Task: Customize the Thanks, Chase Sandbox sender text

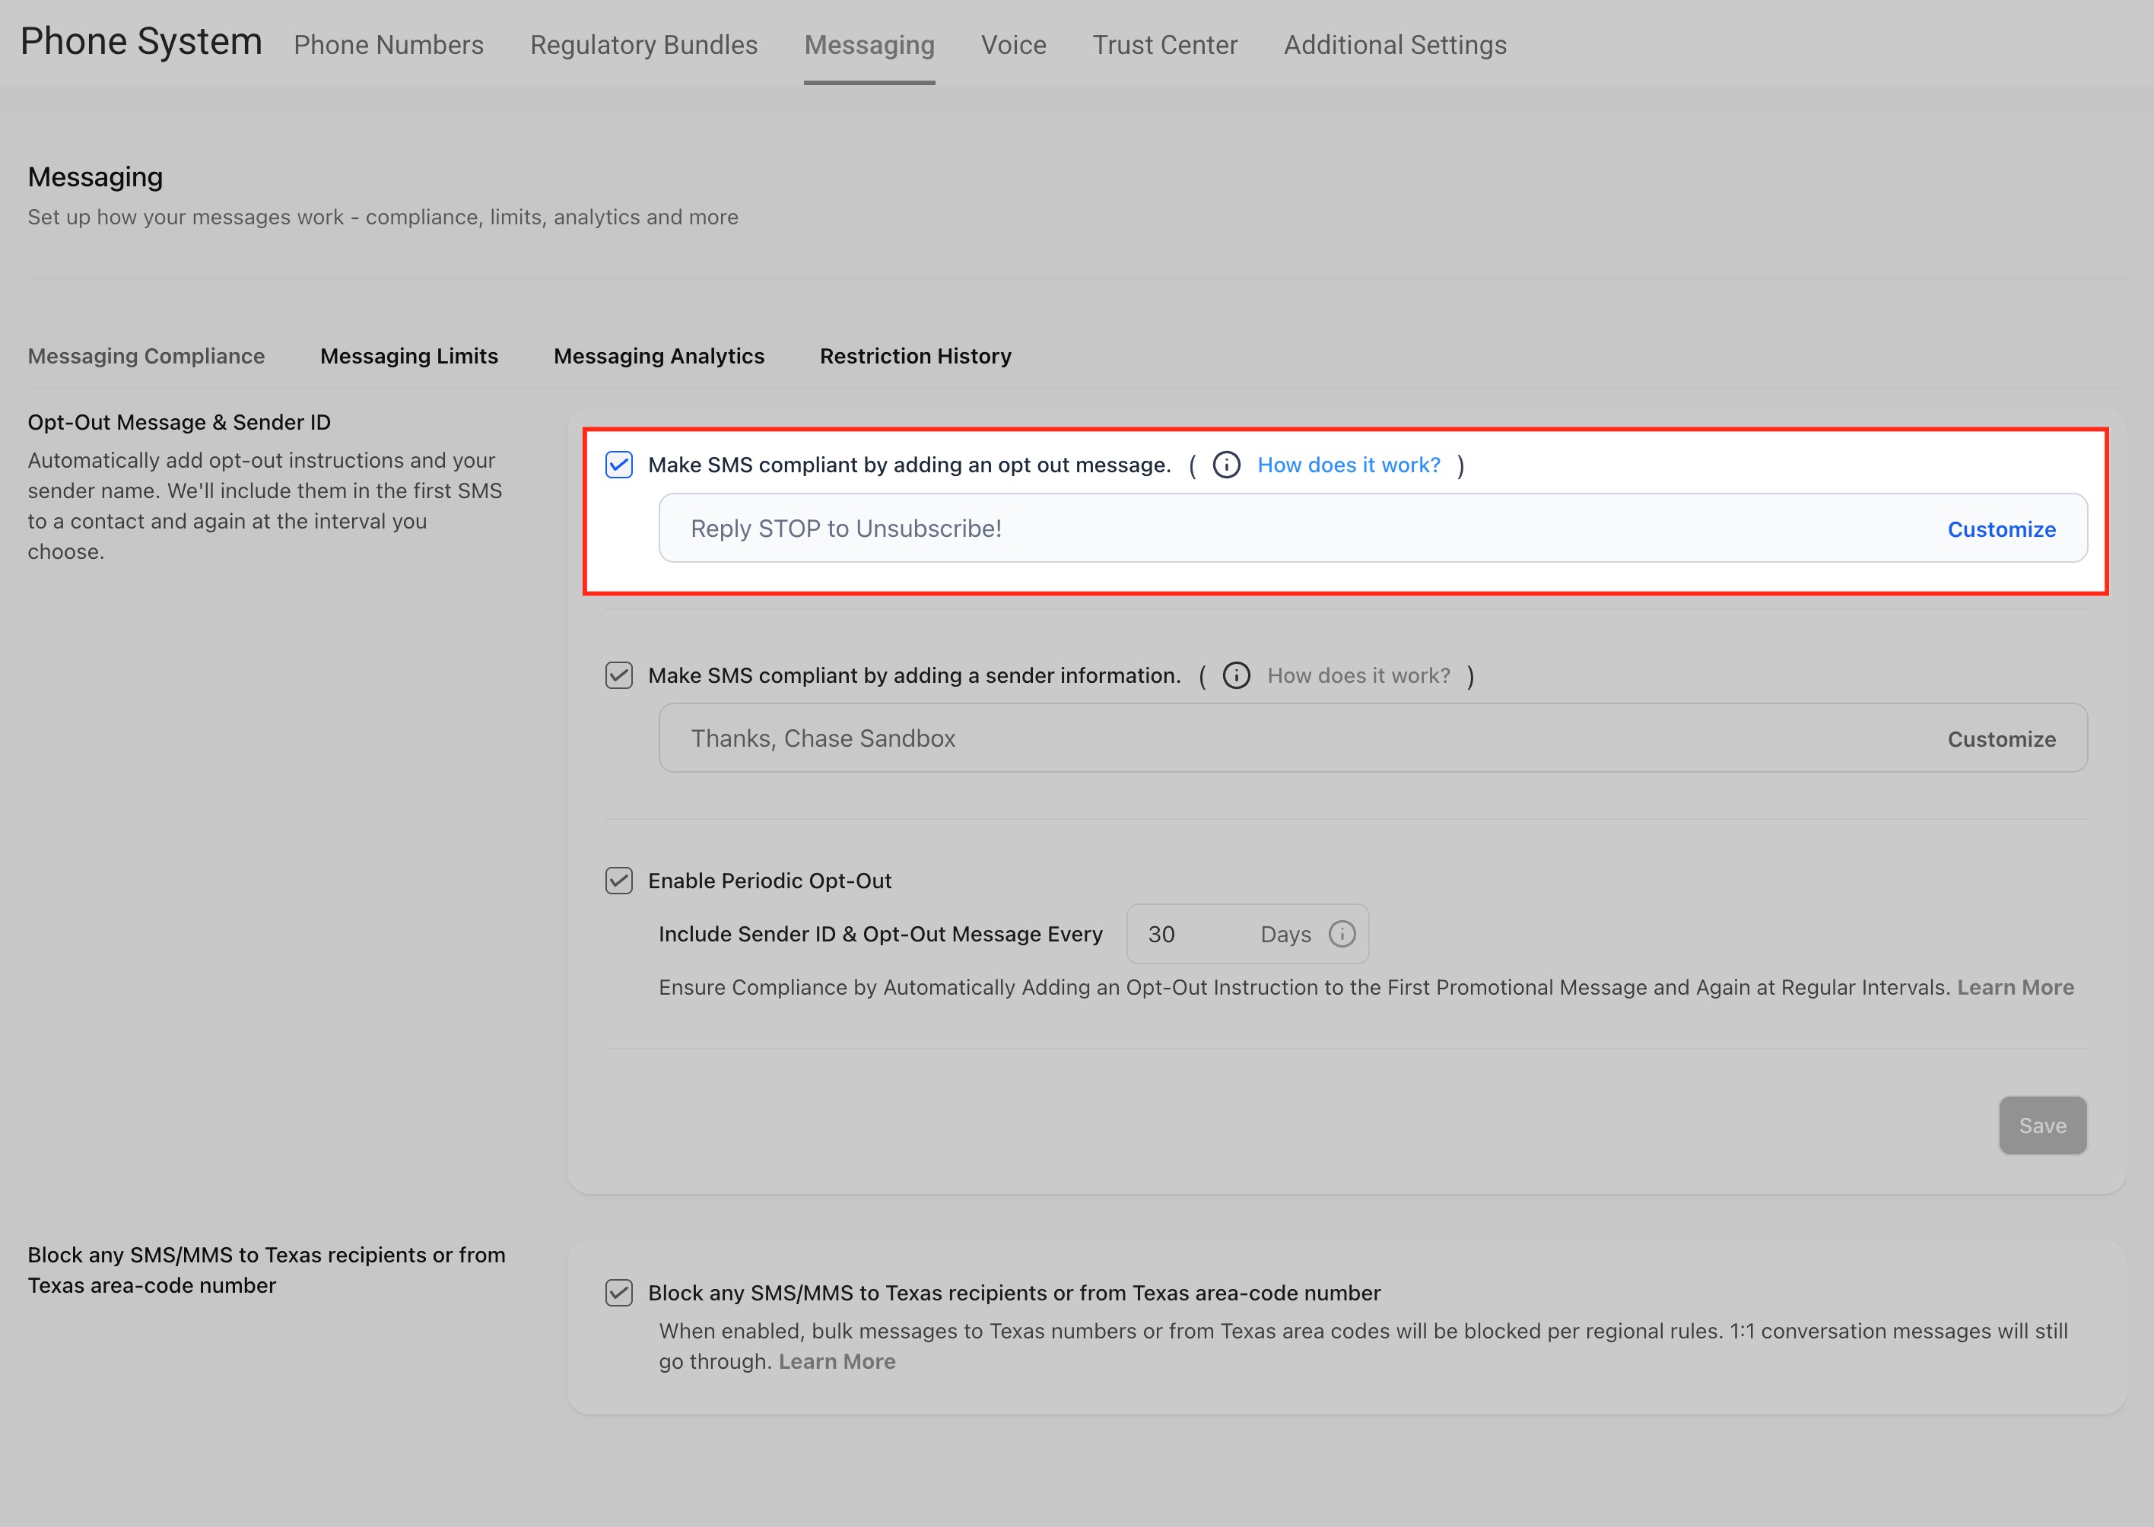Action: click(x=2001, y=739)
